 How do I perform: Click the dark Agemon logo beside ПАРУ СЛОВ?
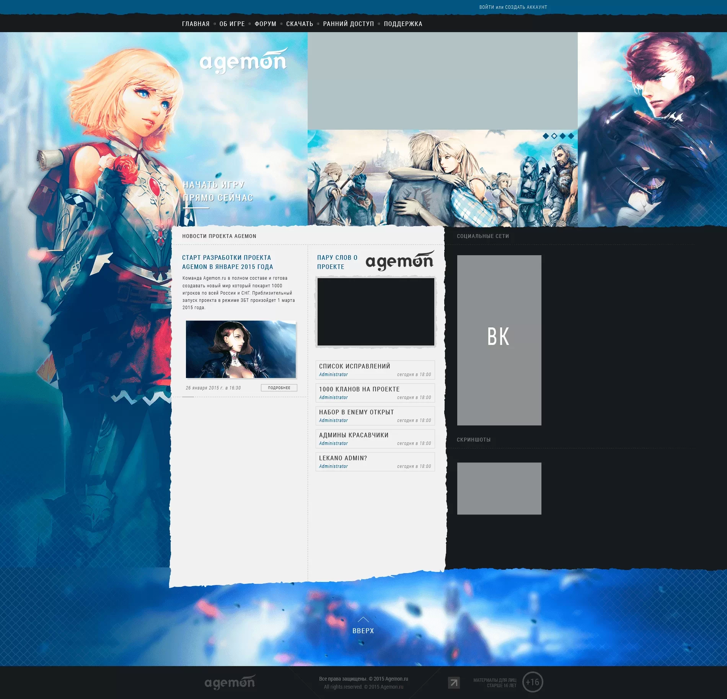[400, 261]
